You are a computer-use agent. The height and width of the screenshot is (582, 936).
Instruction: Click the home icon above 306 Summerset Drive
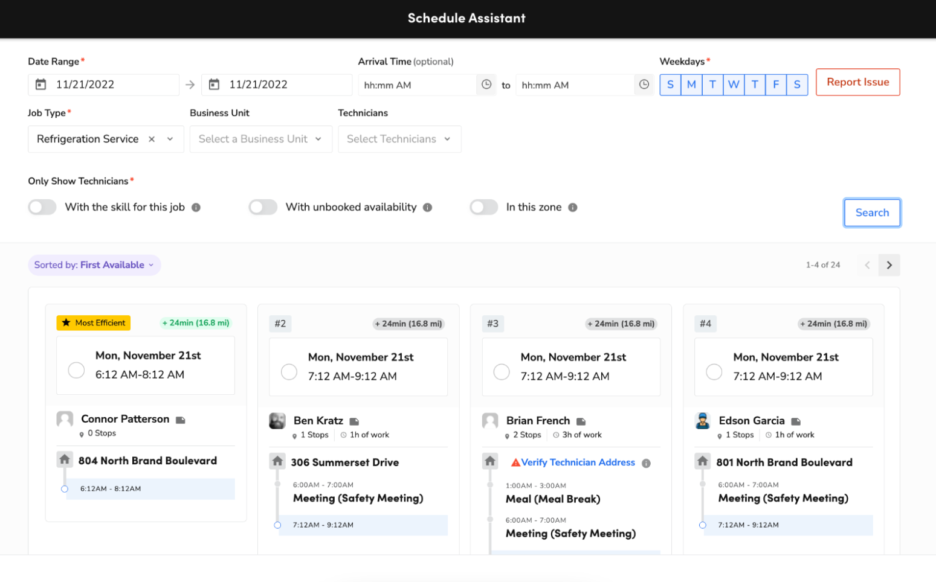click(277, 461)
